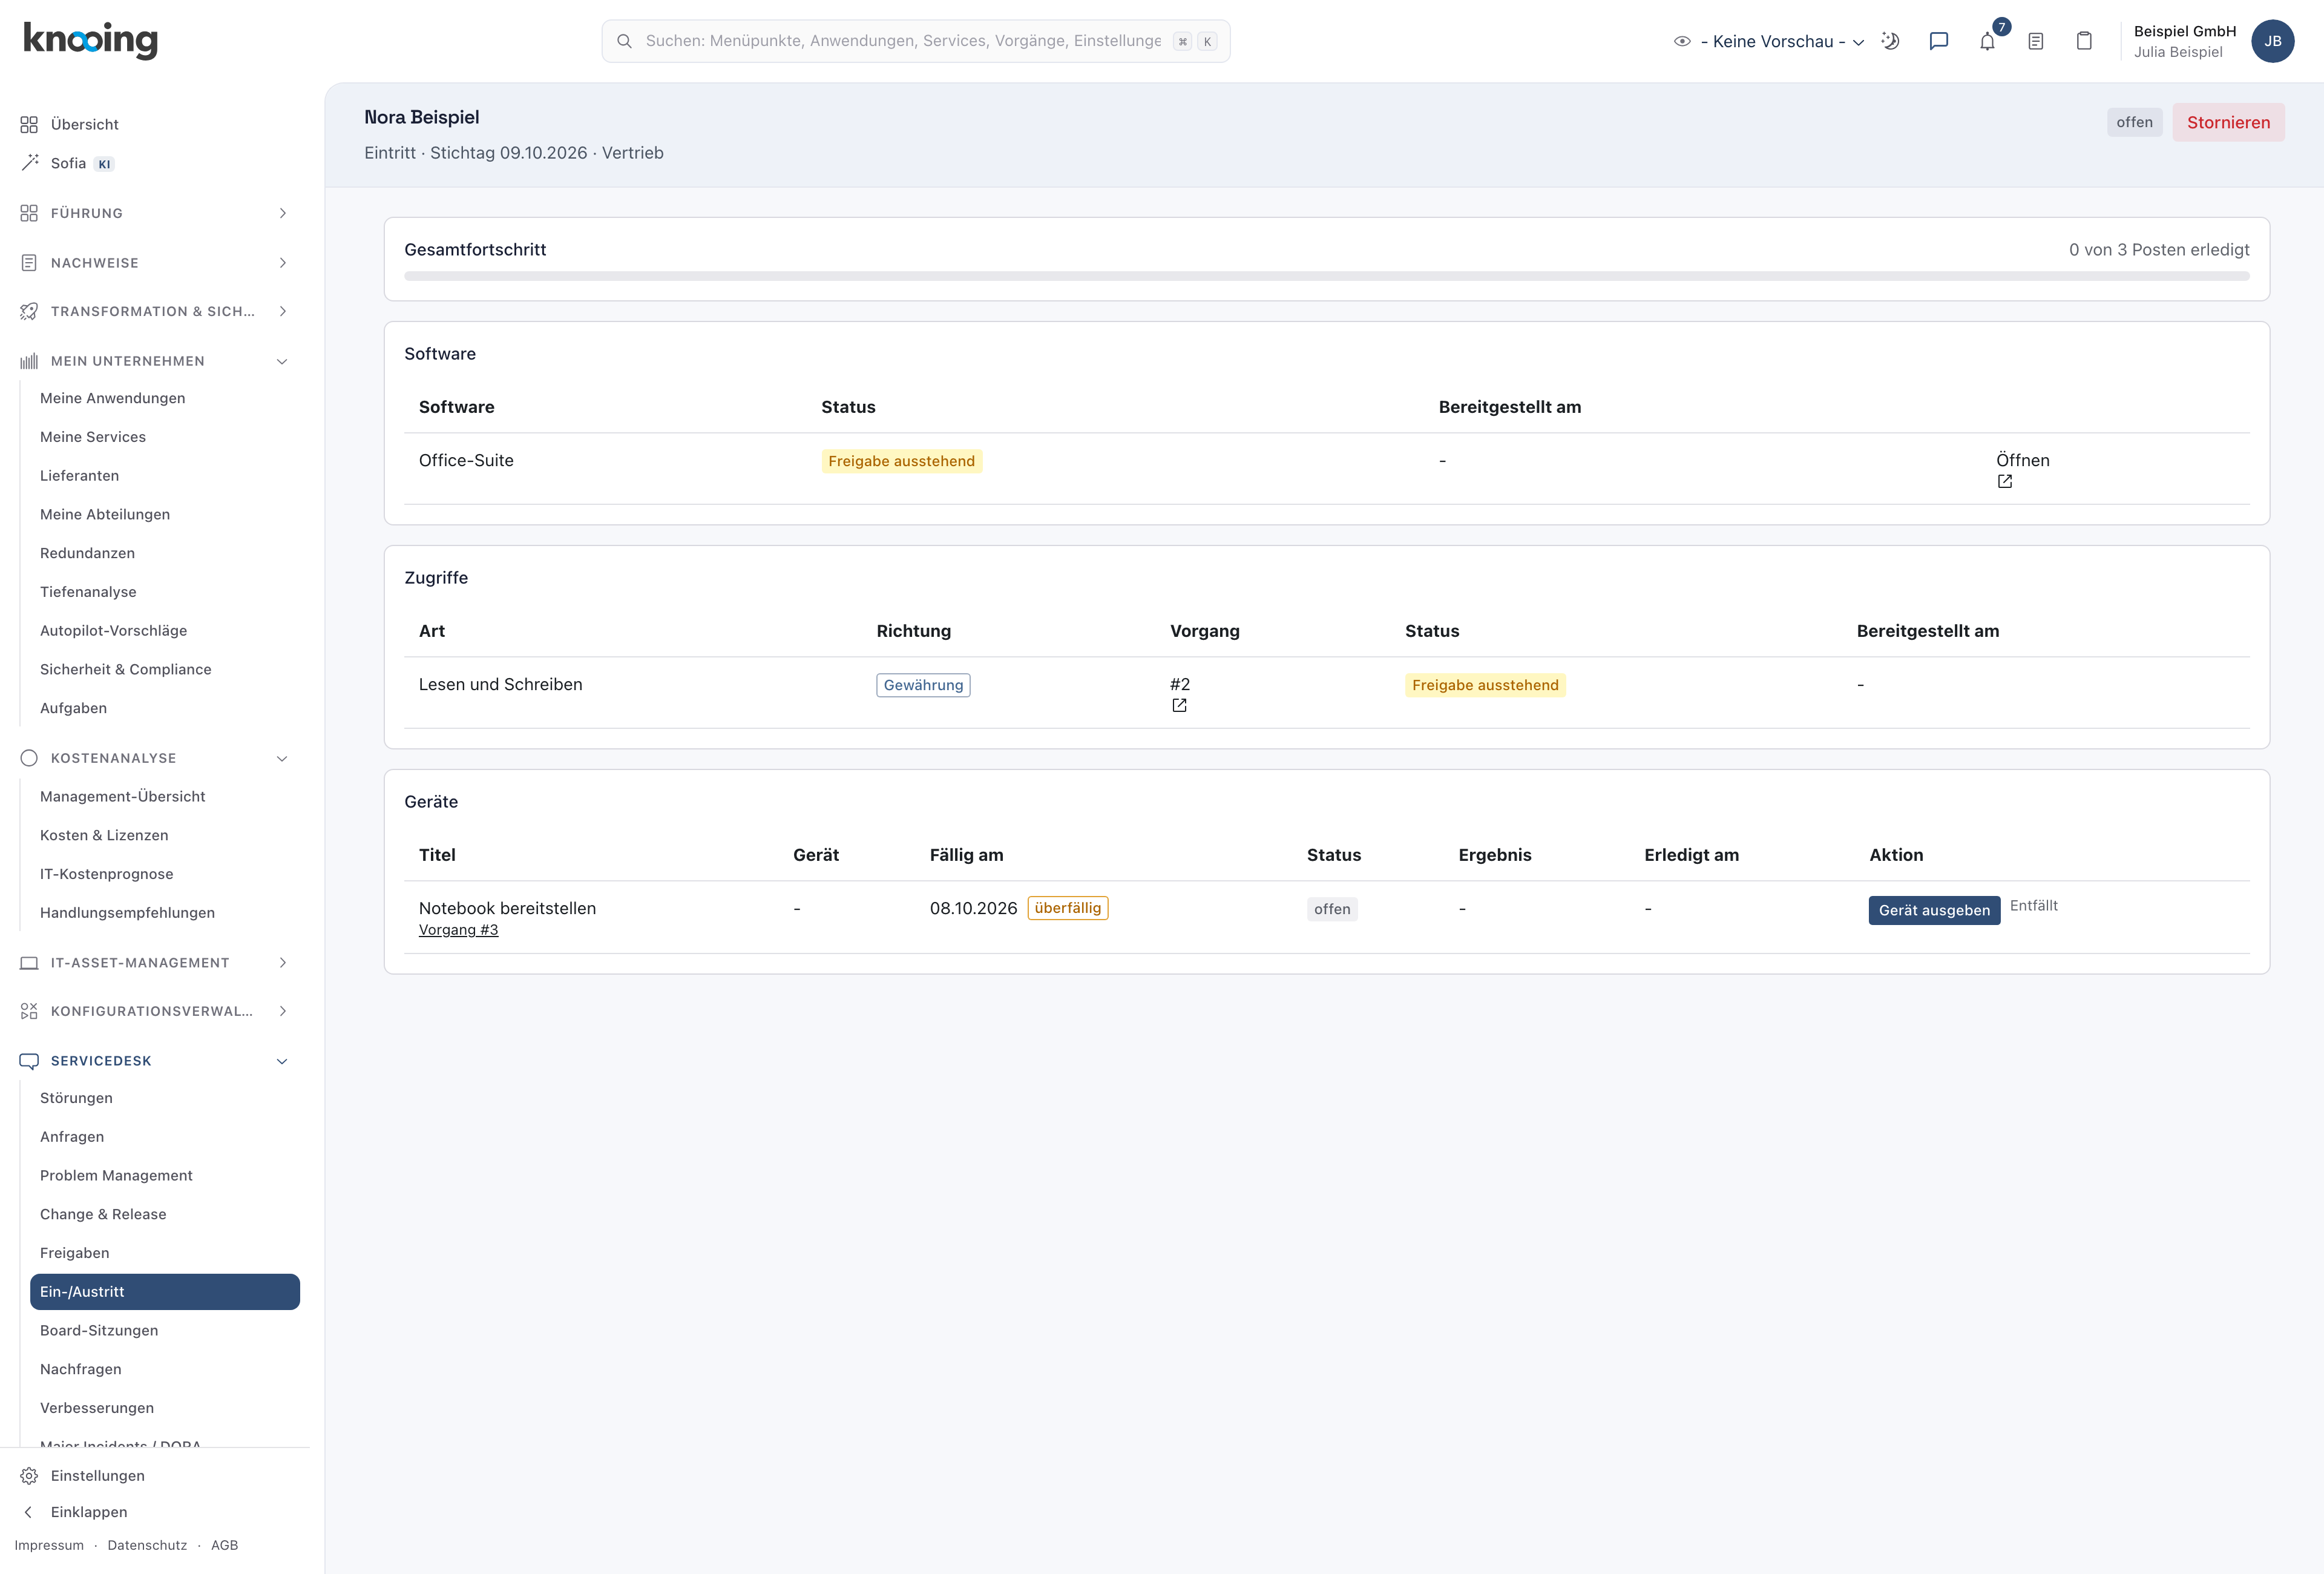
Task: Click the überfällig badge
Action: (1067, 908)
